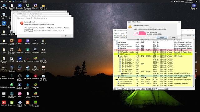The image size is (200, 112).
Task: Open the ADB AppControl desktop icon
Action: tap(27, 86)
